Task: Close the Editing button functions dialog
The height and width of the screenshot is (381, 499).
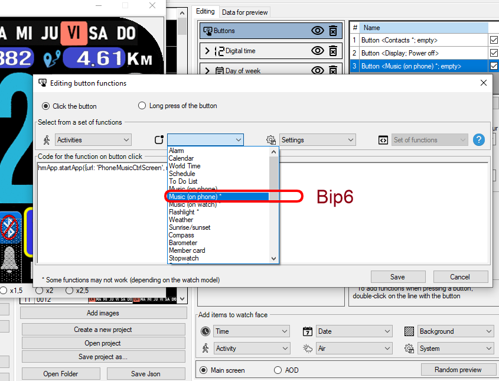Action: pyautogui.click(x=484, y=83)
